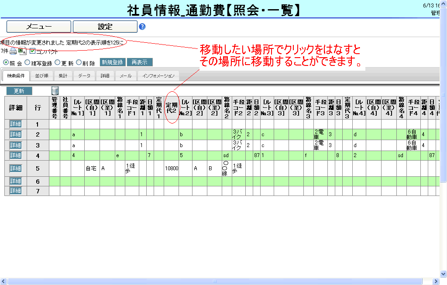
Task: Go to the インフォメーション tab
Action: coord(158,76)
